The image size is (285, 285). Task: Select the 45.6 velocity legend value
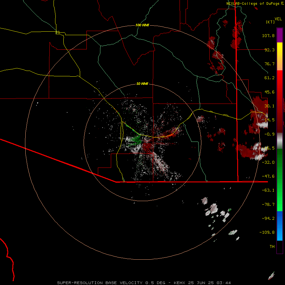pos(269,92)
